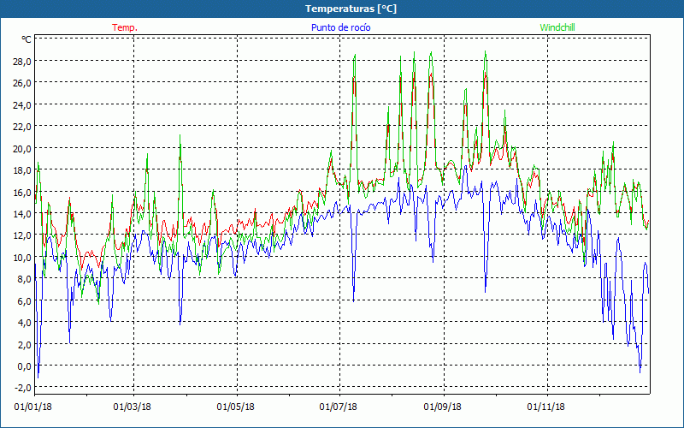Click the 01/05/18 date label
Viewport: 684px width, 428px height.
tap(236, 407)
